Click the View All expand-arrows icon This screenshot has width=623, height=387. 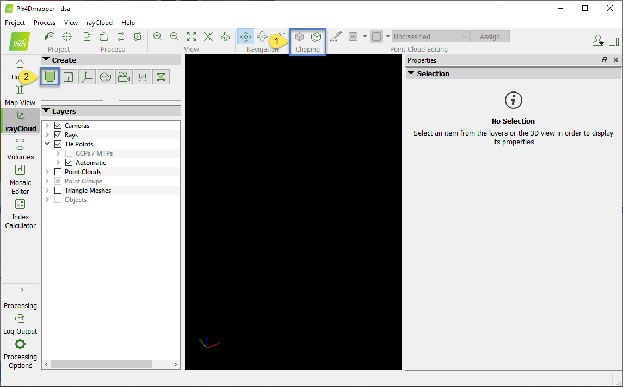(192, 36)
